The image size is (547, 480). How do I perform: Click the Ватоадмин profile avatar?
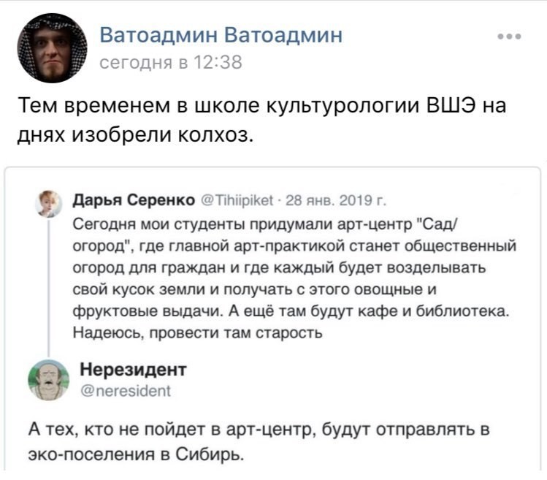click(52, 47)
